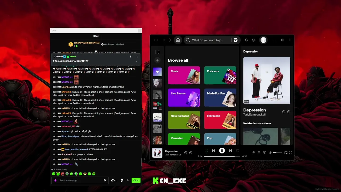Click the Browse icon inside the search bar
Screen dimensions: 341x192
point(236,40)
